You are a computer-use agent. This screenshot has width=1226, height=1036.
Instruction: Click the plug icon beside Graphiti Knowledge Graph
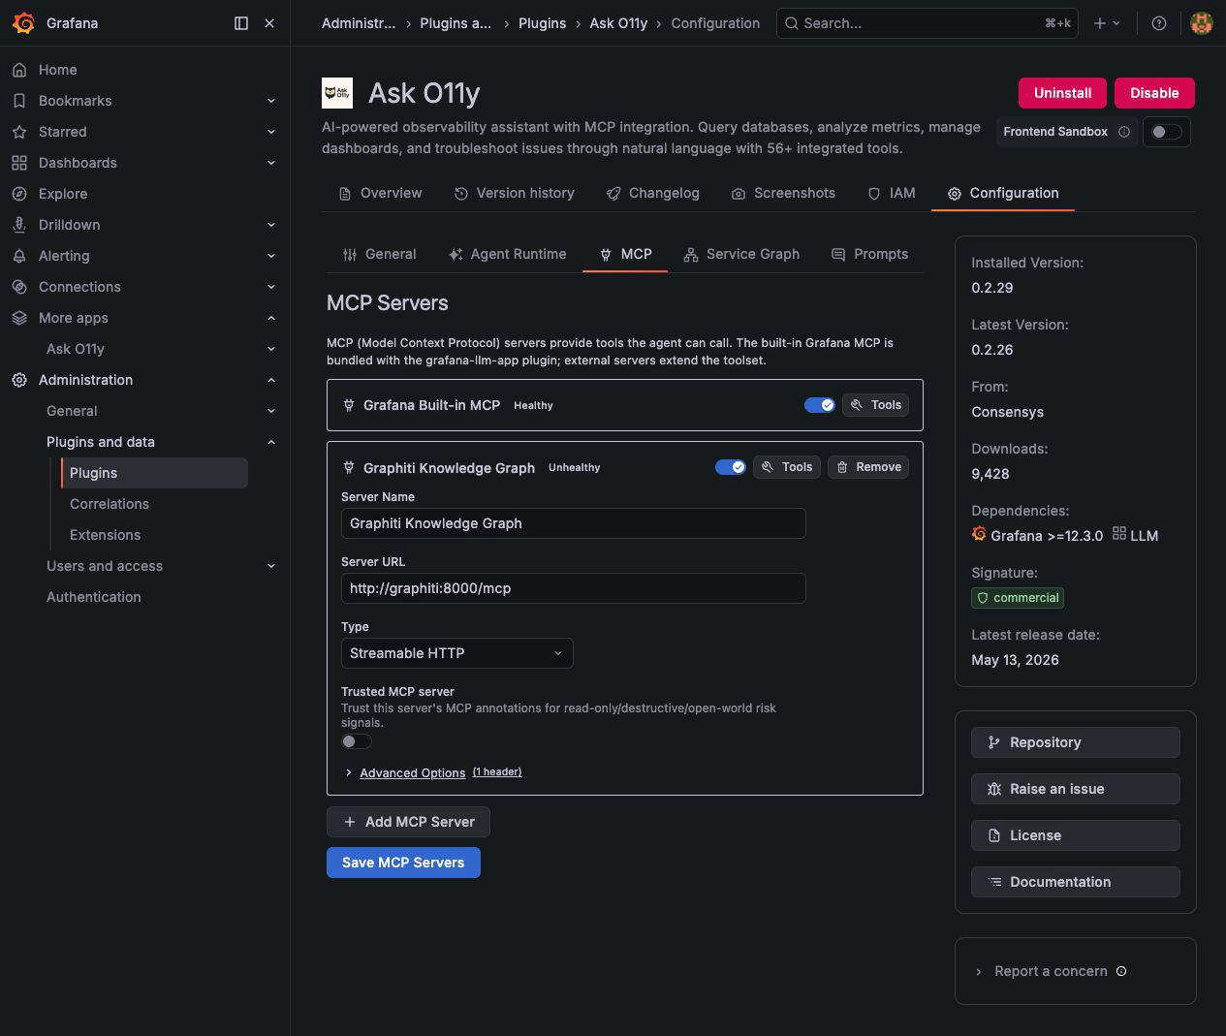[349, 468]
